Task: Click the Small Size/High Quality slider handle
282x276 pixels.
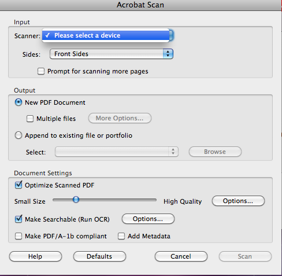Action: (x=76, y=200)
